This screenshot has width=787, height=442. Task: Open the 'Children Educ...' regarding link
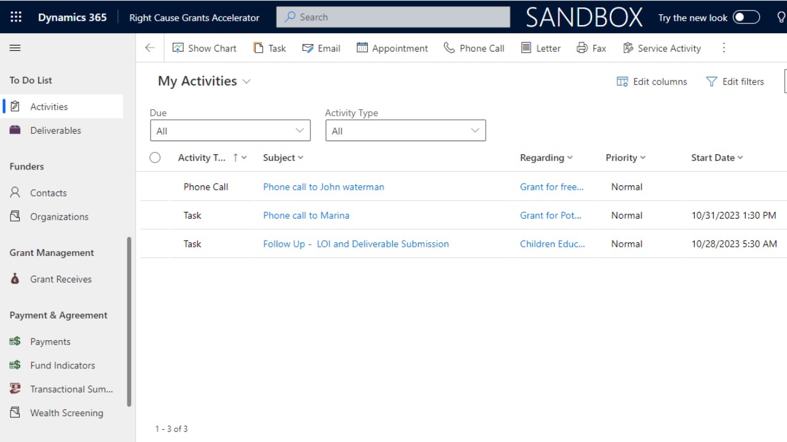coord(553,244)
